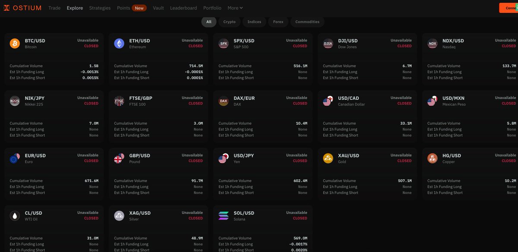This screenshot has height=252, width=518.
Task: Open the BTC/USD pair title
Action: [x=35, y=41]
